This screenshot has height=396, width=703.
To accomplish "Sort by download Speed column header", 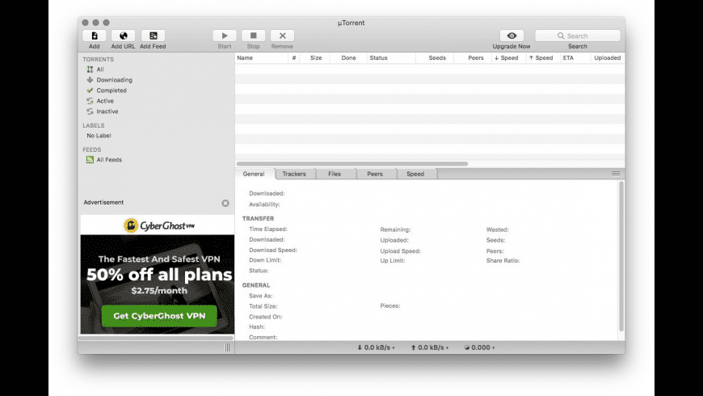I will pyautogui.click(x=508, y=58).
